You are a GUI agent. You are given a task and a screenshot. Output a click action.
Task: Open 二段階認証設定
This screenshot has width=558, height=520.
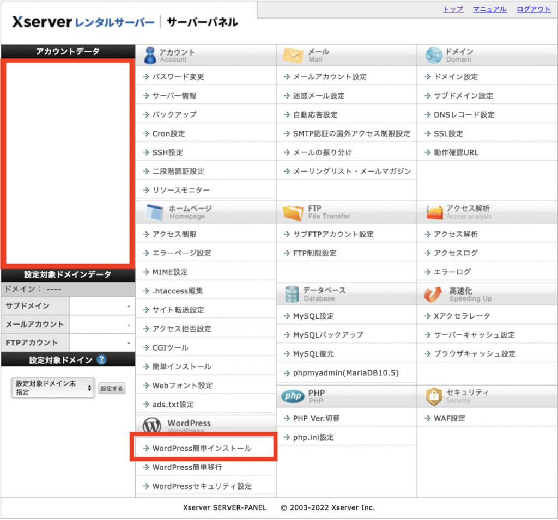coord(178,172)
